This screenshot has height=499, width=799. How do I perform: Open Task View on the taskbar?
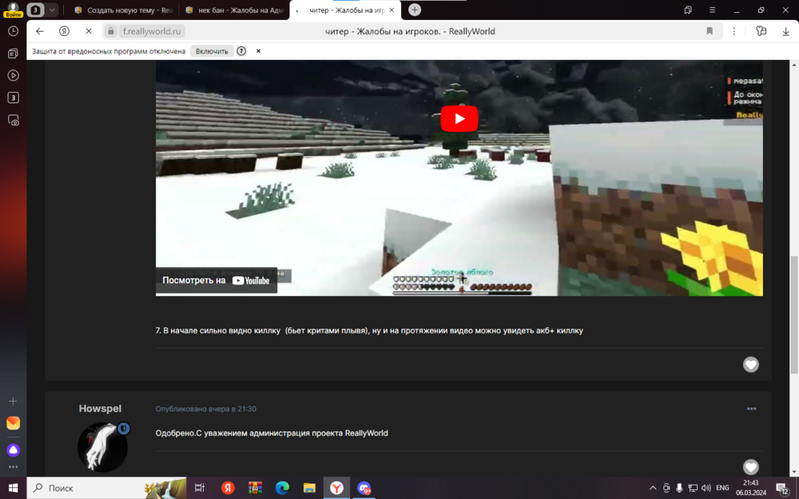[x=200, y=489]
